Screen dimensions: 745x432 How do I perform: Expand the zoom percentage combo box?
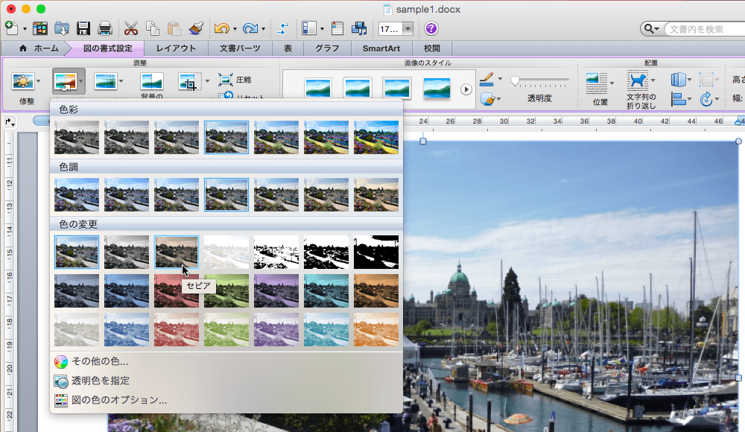coord(408,29)
